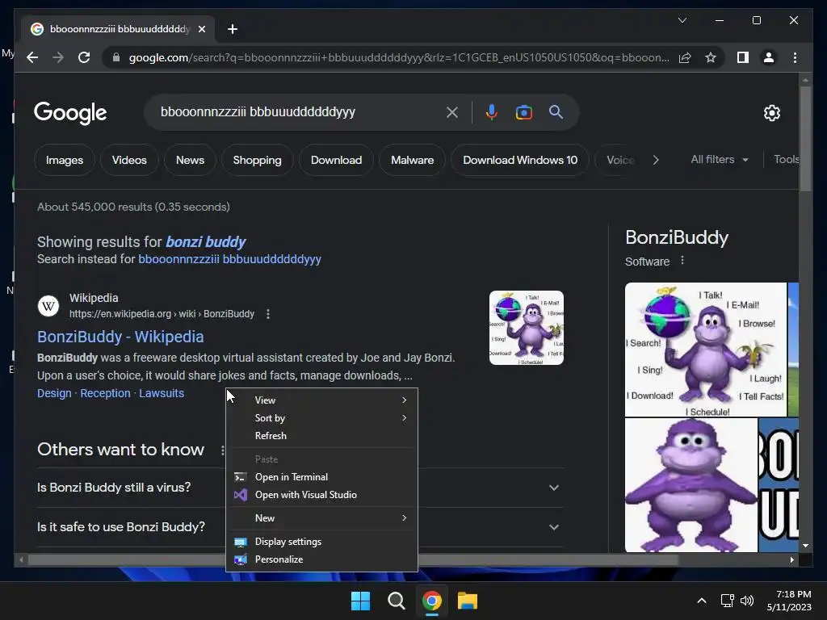Apply the Download Windows 10 chip

click(x=520, y=161)
